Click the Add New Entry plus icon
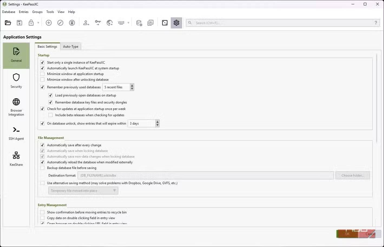Viewport: 384px width, 247px height. coord(49,23)
